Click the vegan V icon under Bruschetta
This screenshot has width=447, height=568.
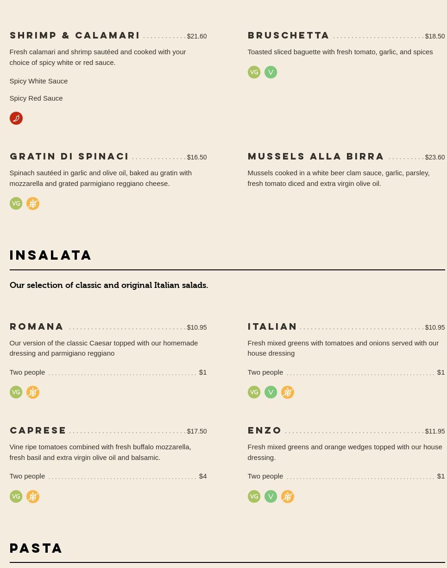pos(271,72)
